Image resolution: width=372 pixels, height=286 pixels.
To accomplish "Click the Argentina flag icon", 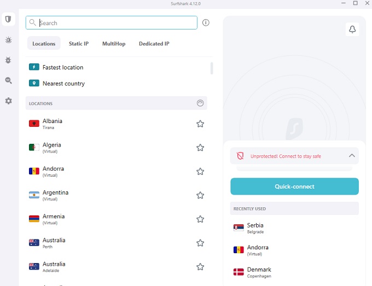I will tap(34, 195).
